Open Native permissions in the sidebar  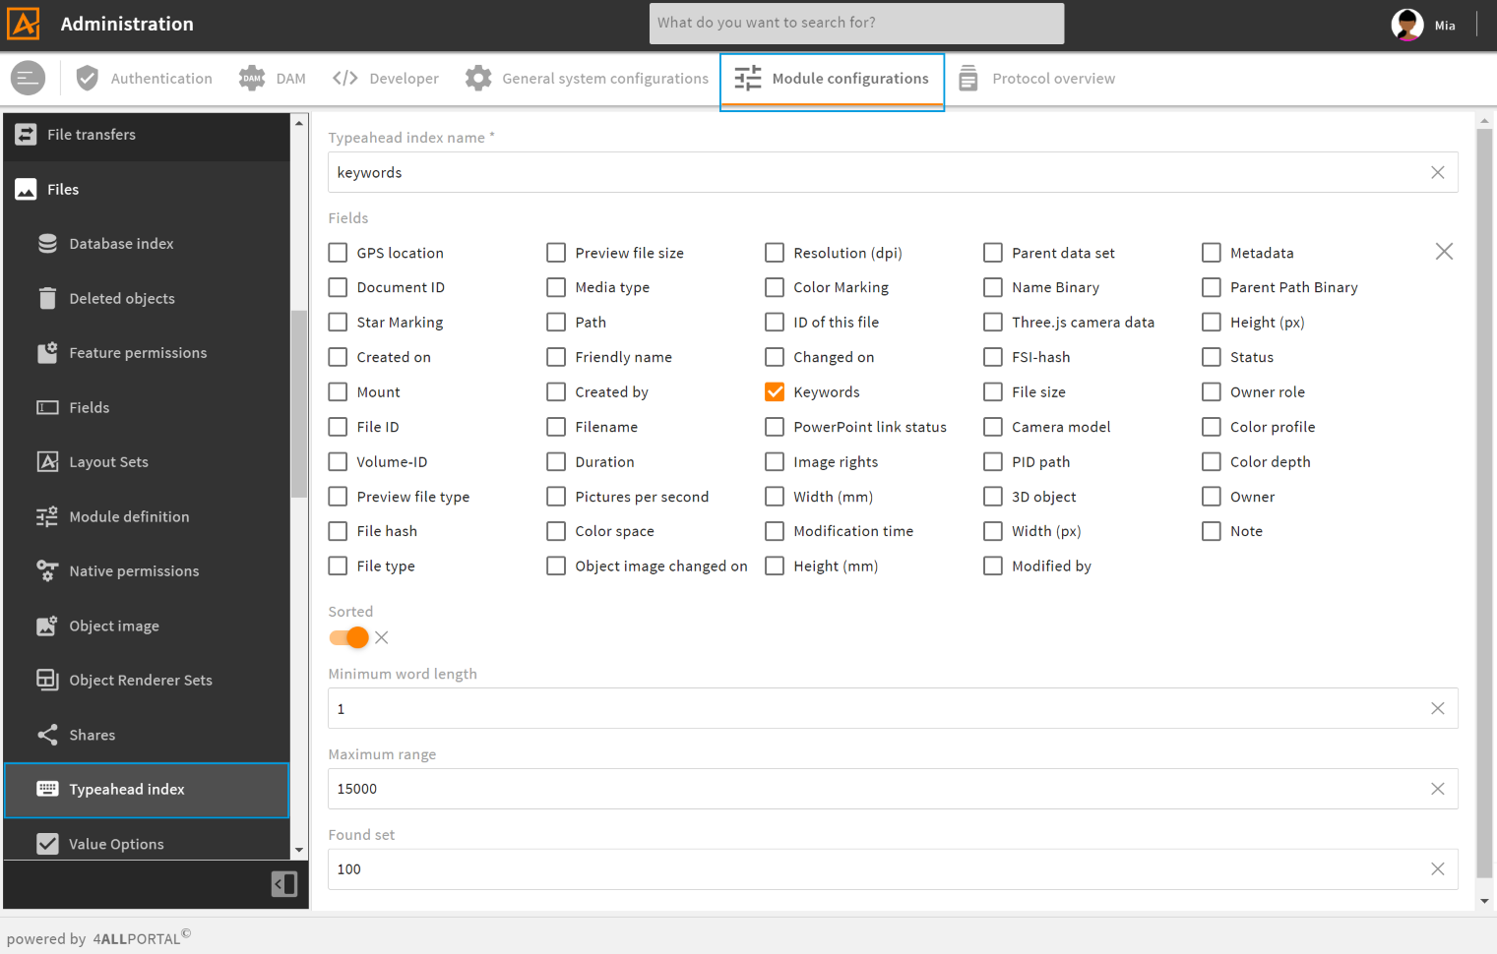click(133, 571)
